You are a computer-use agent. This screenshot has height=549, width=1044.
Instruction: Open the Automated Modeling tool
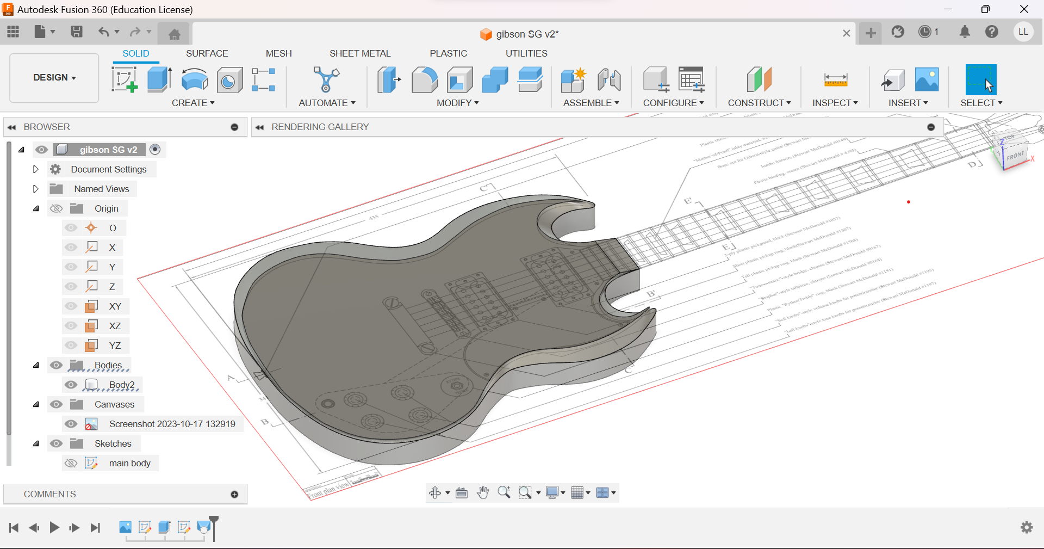click(x=326, y=79)
